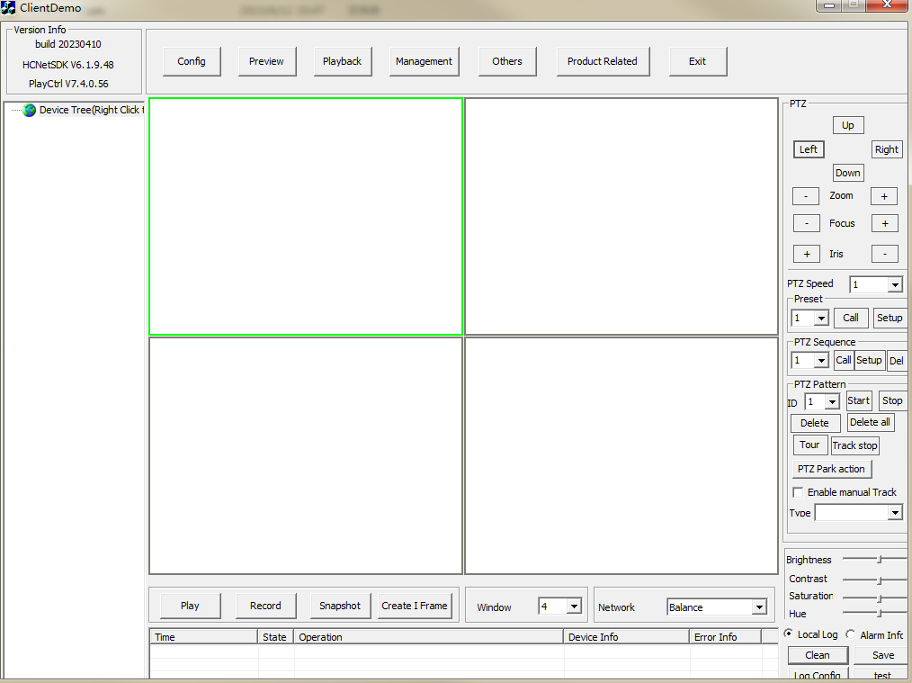Image resolution: width=912 pixels, height=683 pixels.
Task: Click Track stop in PTZ Pattern
Action: click(854, 445)
